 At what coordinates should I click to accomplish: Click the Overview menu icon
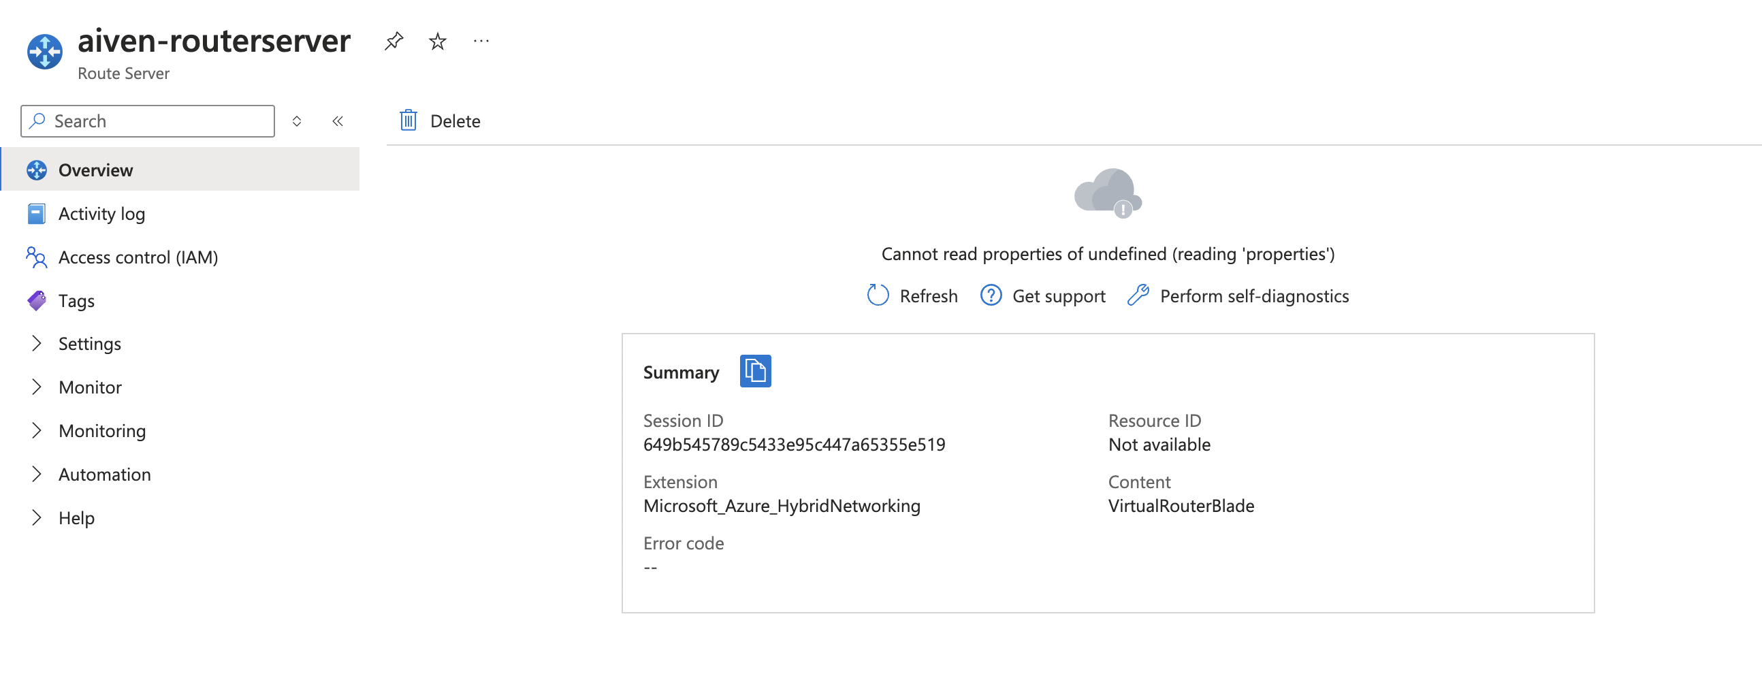pyautogui.click(x=37, y=170)
